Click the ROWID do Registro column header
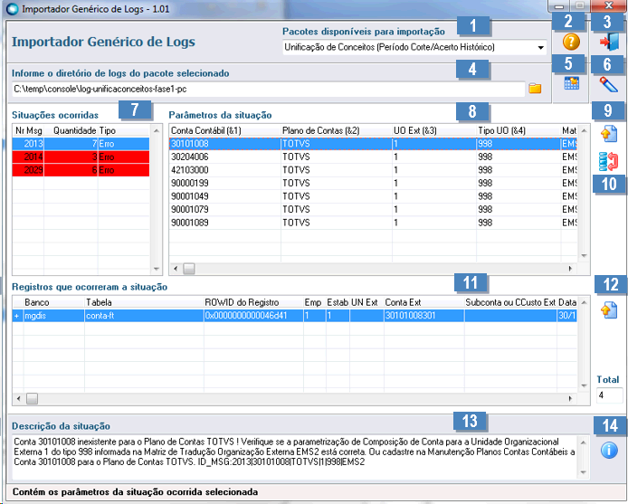Image resolution: width=628 pixels, height=504 pixels. (253, 302)
